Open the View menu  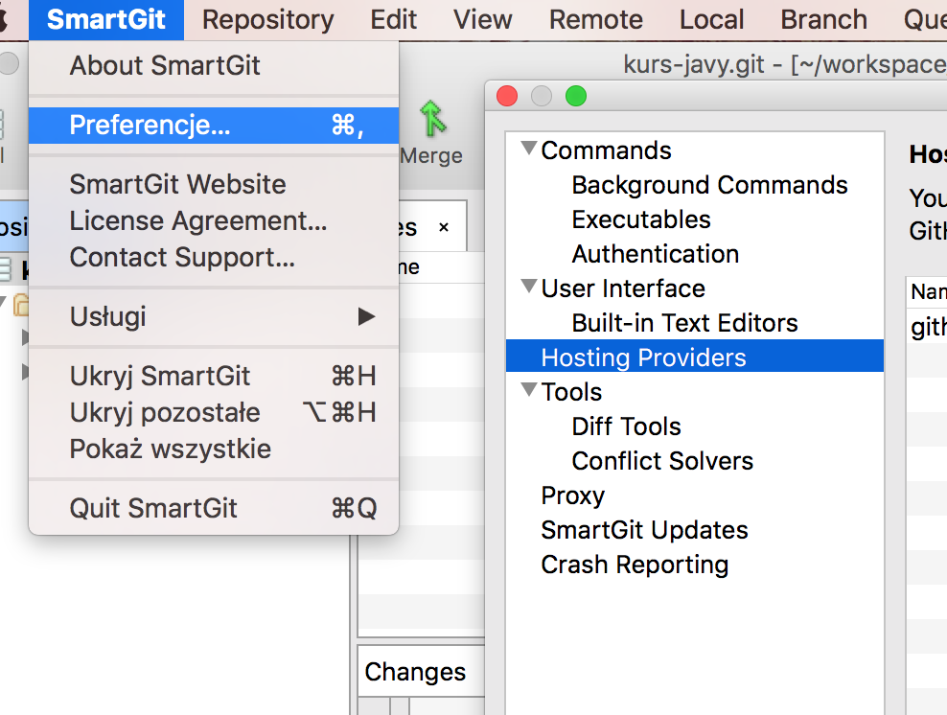coord(482,20)
